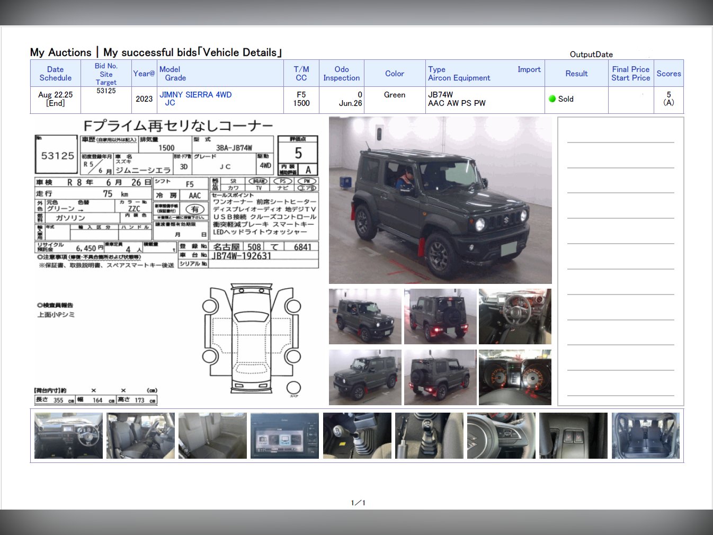Select the Result column header
Screen dimensions: 713x535
coord(576,74)
